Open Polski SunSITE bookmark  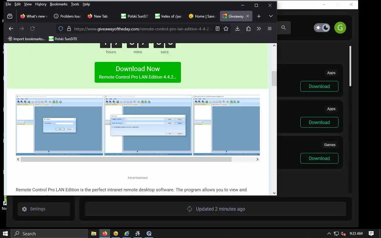(x=63, y=39)
